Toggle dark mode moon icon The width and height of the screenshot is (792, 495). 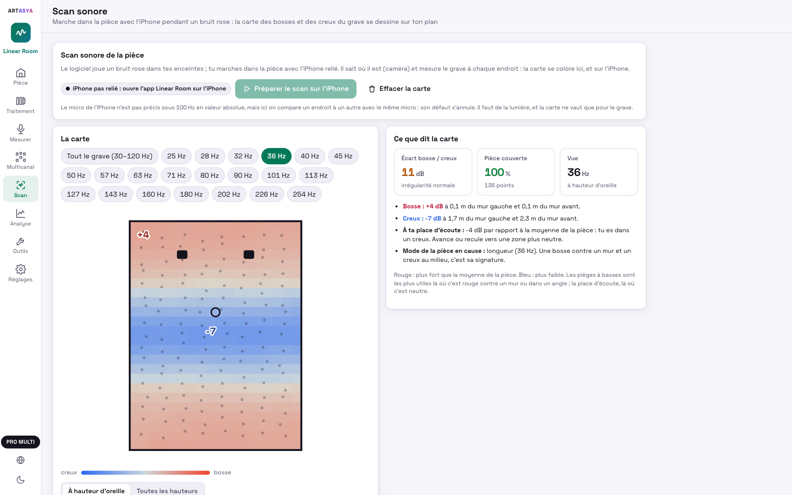[21, 480]
